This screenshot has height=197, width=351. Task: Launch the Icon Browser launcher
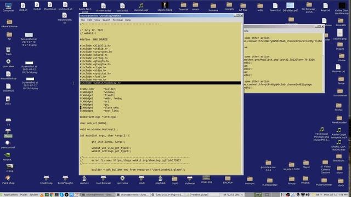(x=104, y=180)
